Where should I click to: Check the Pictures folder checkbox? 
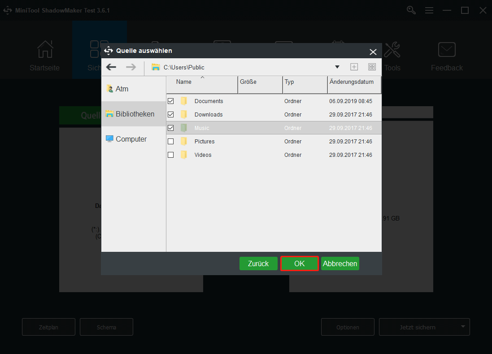(170, 141)
